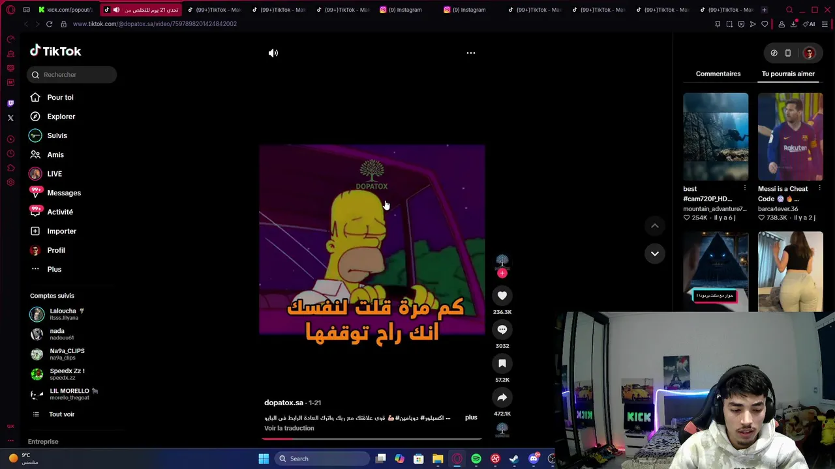835x469 pixels.
Task: Open profile avatar in top right
Action: pos(809,53)
